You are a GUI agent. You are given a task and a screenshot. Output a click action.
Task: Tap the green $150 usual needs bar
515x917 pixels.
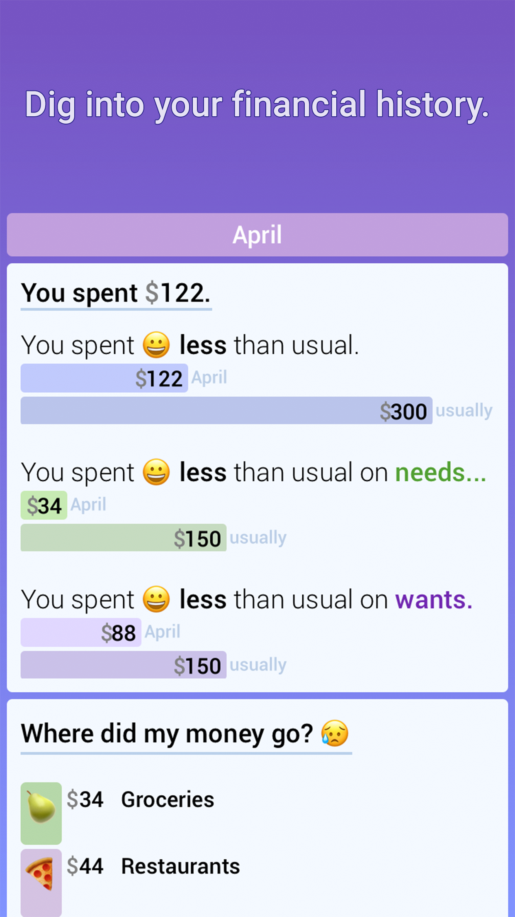tap(124, 538)
